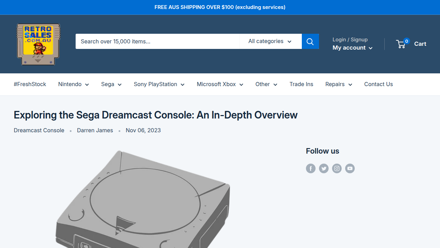
Task: Click the article title heading
Action: click(156, 115)
